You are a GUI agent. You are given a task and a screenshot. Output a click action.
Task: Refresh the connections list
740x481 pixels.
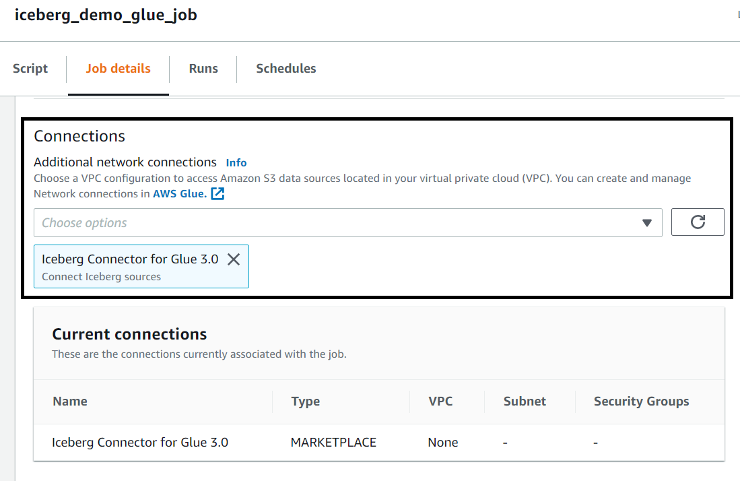(x=698, y=222)
